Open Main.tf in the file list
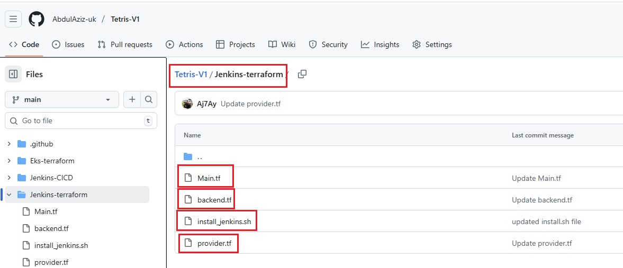Viewport: 623px width, 268px height. (208, 178)
